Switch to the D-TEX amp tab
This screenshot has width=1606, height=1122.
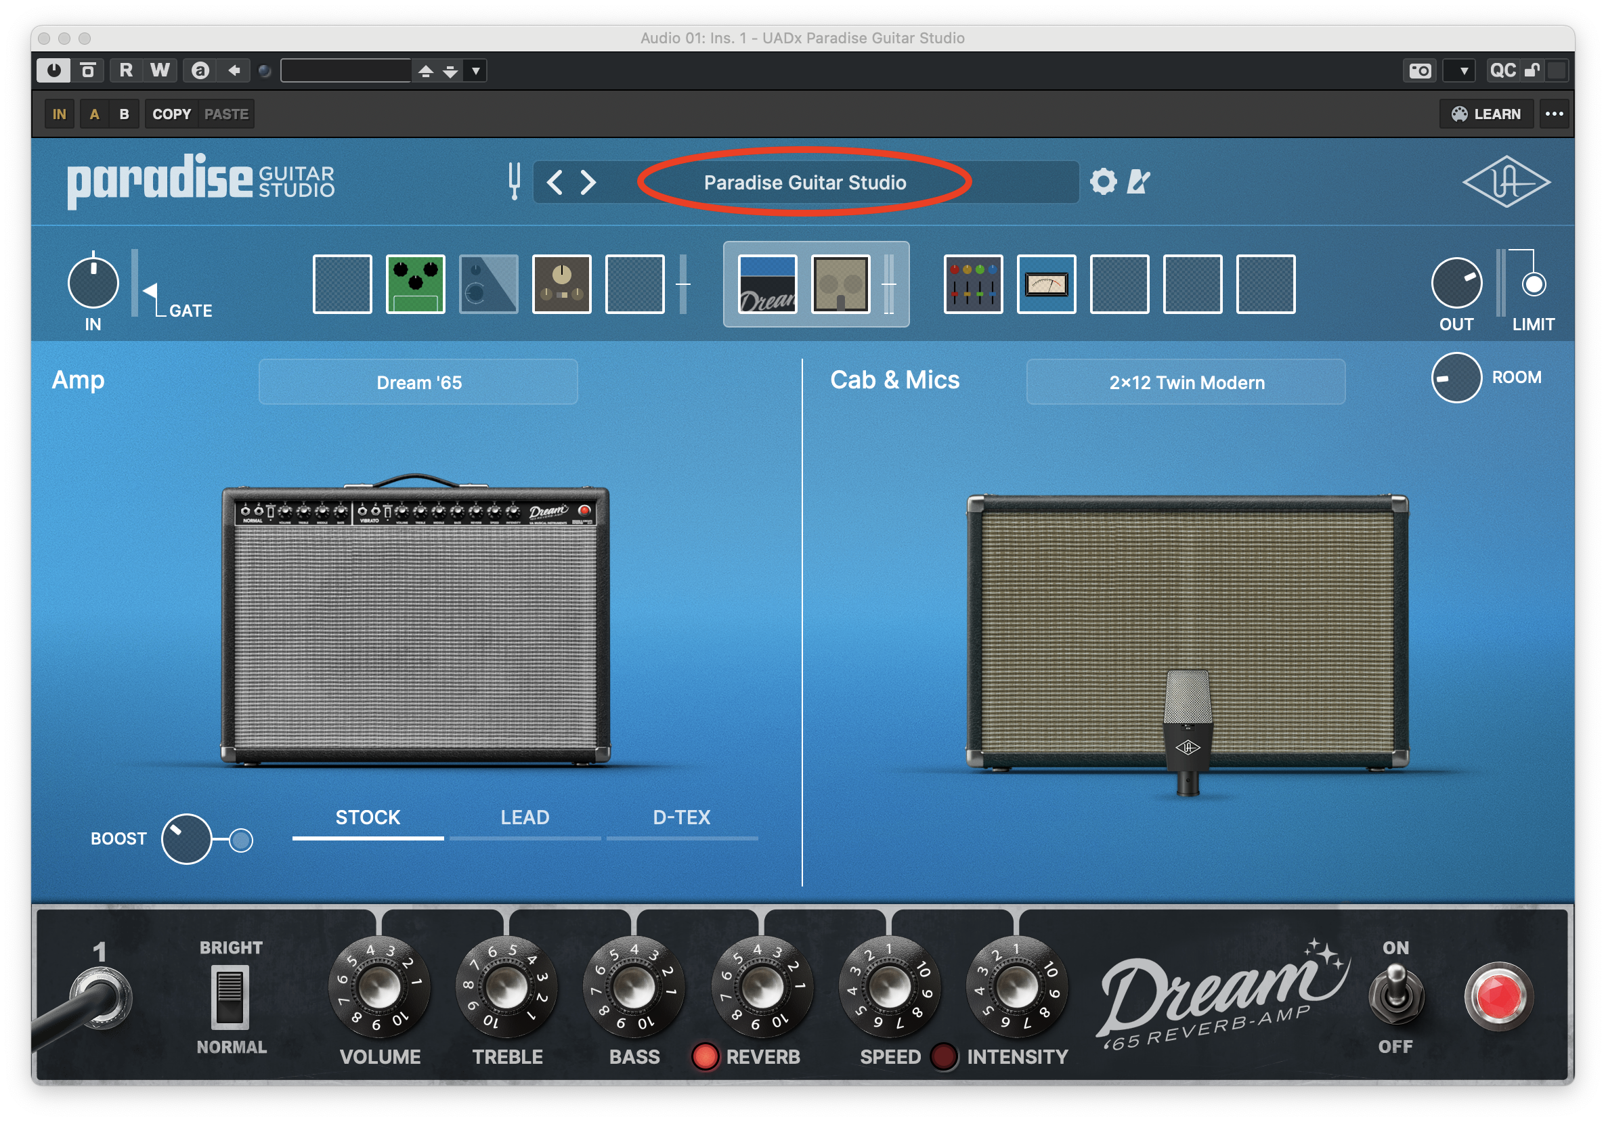pos(681,817)
